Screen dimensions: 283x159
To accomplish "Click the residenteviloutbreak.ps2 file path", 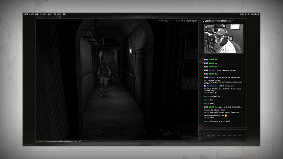I will tap(58, 141).
